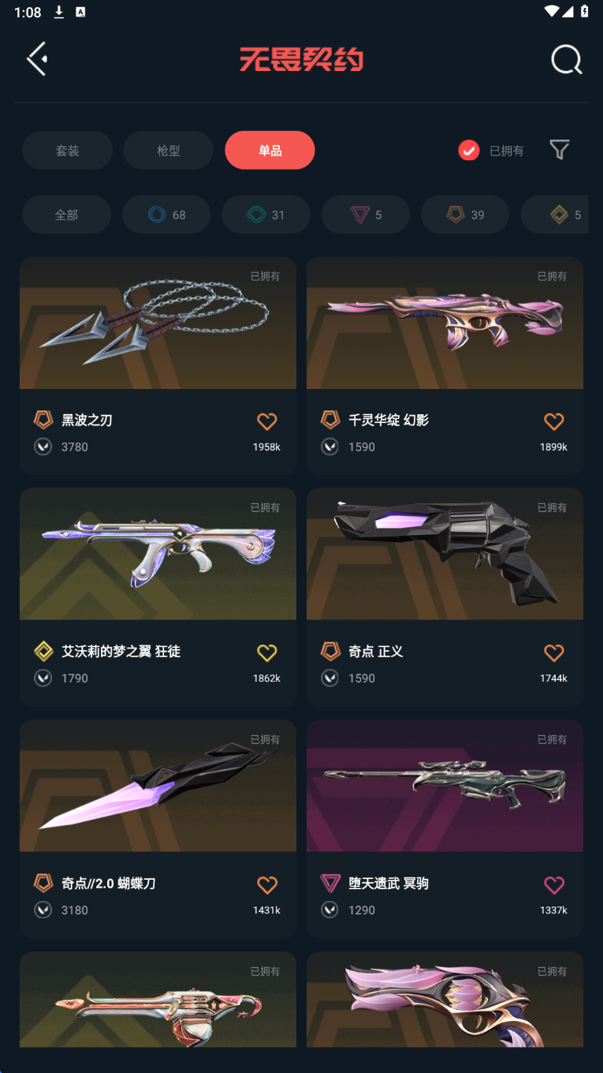Favorite 千灵华绽 幻影 with its heart icon
The image size is (603, 1073).
click(x=554, y=421)
